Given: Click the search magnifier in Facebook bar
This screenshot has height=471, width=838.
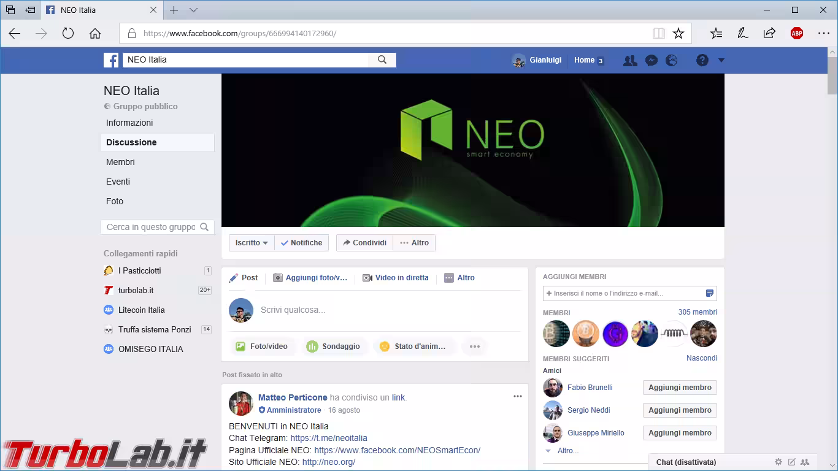Looking at the screenshot, I should (x=382, y=59).
